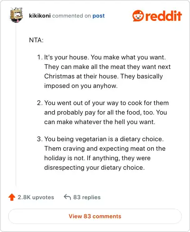
Task: Click the 'commented on' gray text
Action: pyautogui.click(x=71, y=16)
